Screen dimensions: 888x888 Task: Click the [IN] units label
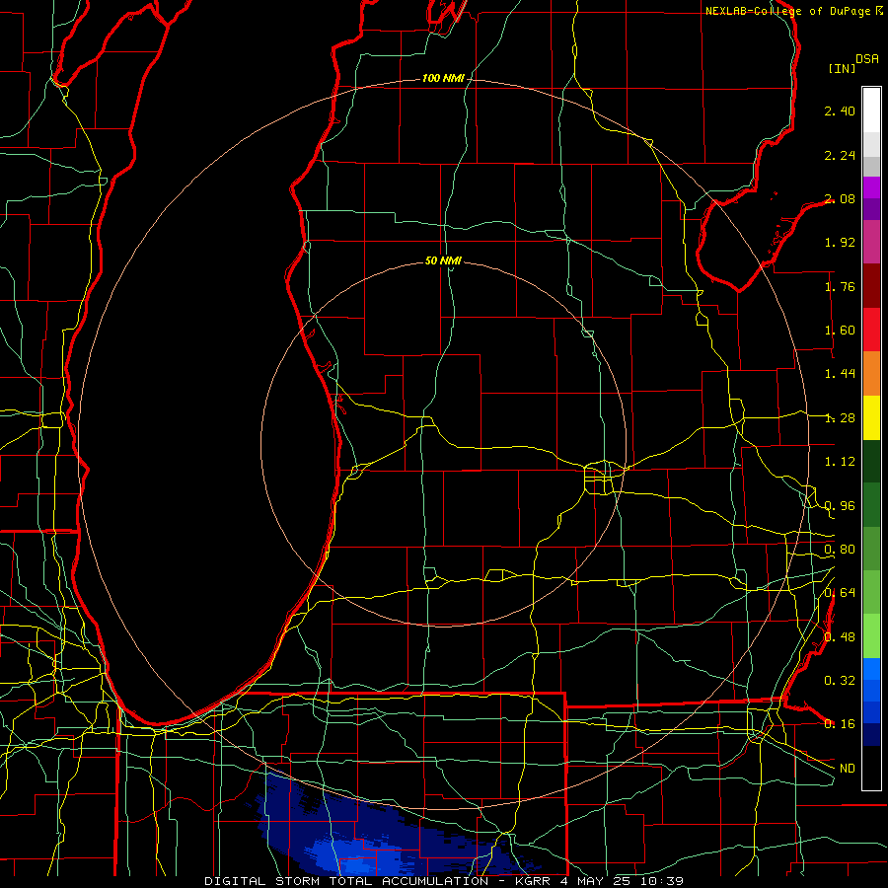pos(843,68)
